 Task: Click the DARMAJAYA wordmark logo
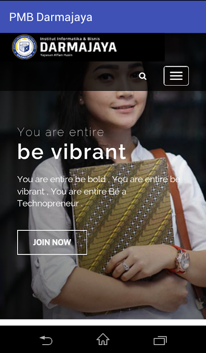coord(78,47)
